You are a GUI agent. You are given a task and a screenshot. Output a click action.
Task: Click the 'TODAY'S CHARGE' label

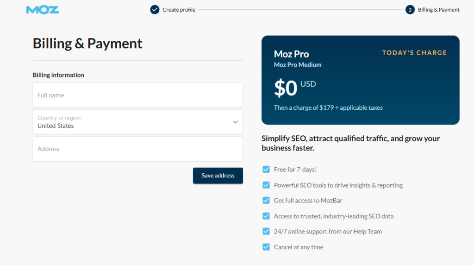click(x=414, y=53)
